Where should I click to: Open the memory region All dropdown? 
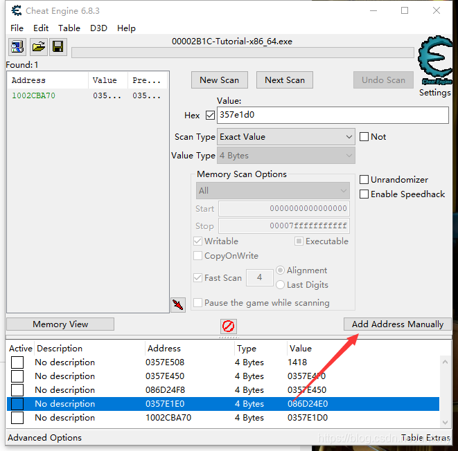click(273, 191)
